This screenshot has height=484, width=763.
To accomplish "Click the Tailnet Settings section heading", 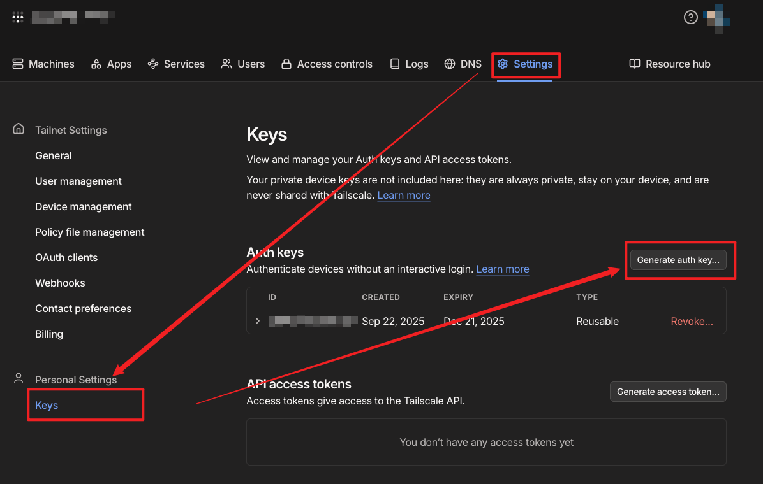I will 71,130.
